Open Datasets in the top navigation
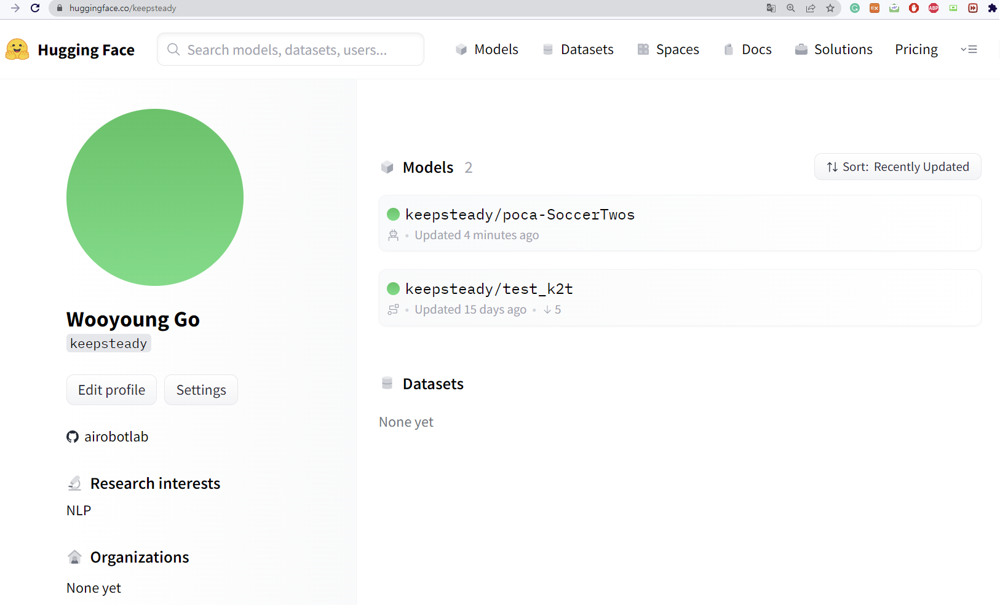1000x605 pixels. point(578,49)
